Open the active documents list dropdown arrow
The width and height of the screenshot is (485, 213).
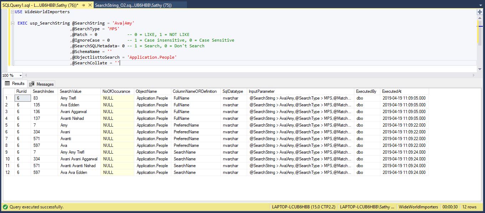click(481, 5)
